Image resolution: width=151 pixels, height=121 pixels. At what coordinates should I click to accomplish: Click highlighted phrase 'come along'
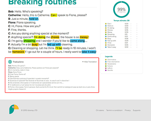pos(77,41)
